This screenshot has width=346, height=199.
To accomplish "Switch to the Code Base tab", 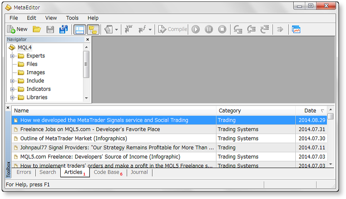I will coord(106,172).
